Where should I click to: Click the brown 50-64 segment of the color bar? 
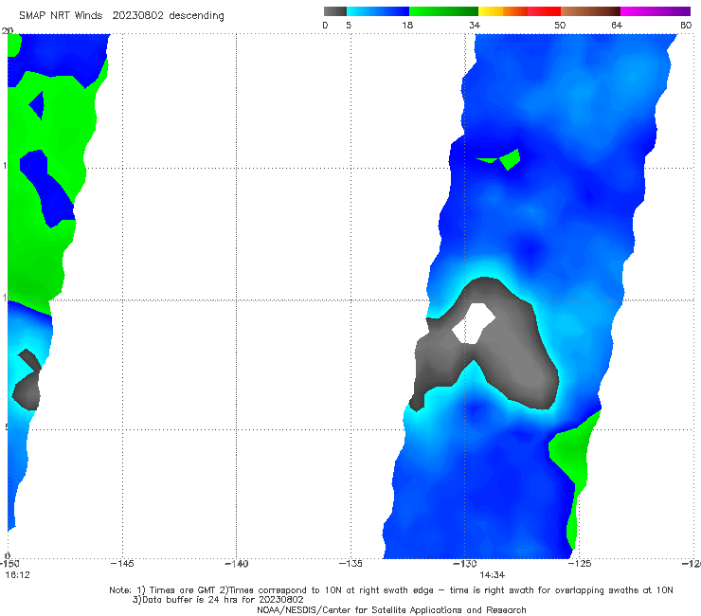coord(590,11)
